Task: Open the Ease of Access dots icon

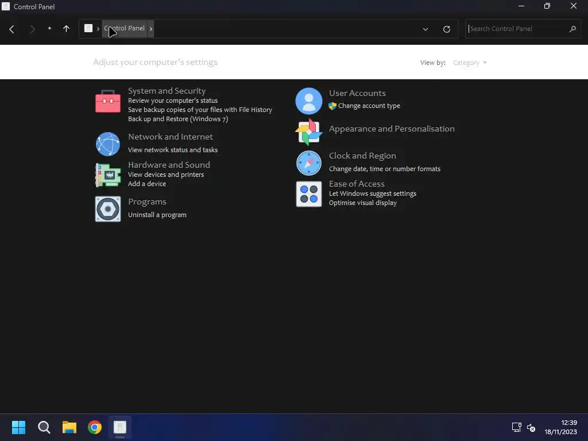Action: [x=308, y=194]
